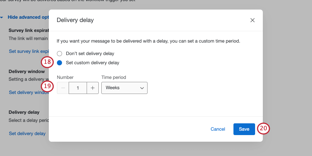Click the Delivery delay dialog title

coord(75,20)
